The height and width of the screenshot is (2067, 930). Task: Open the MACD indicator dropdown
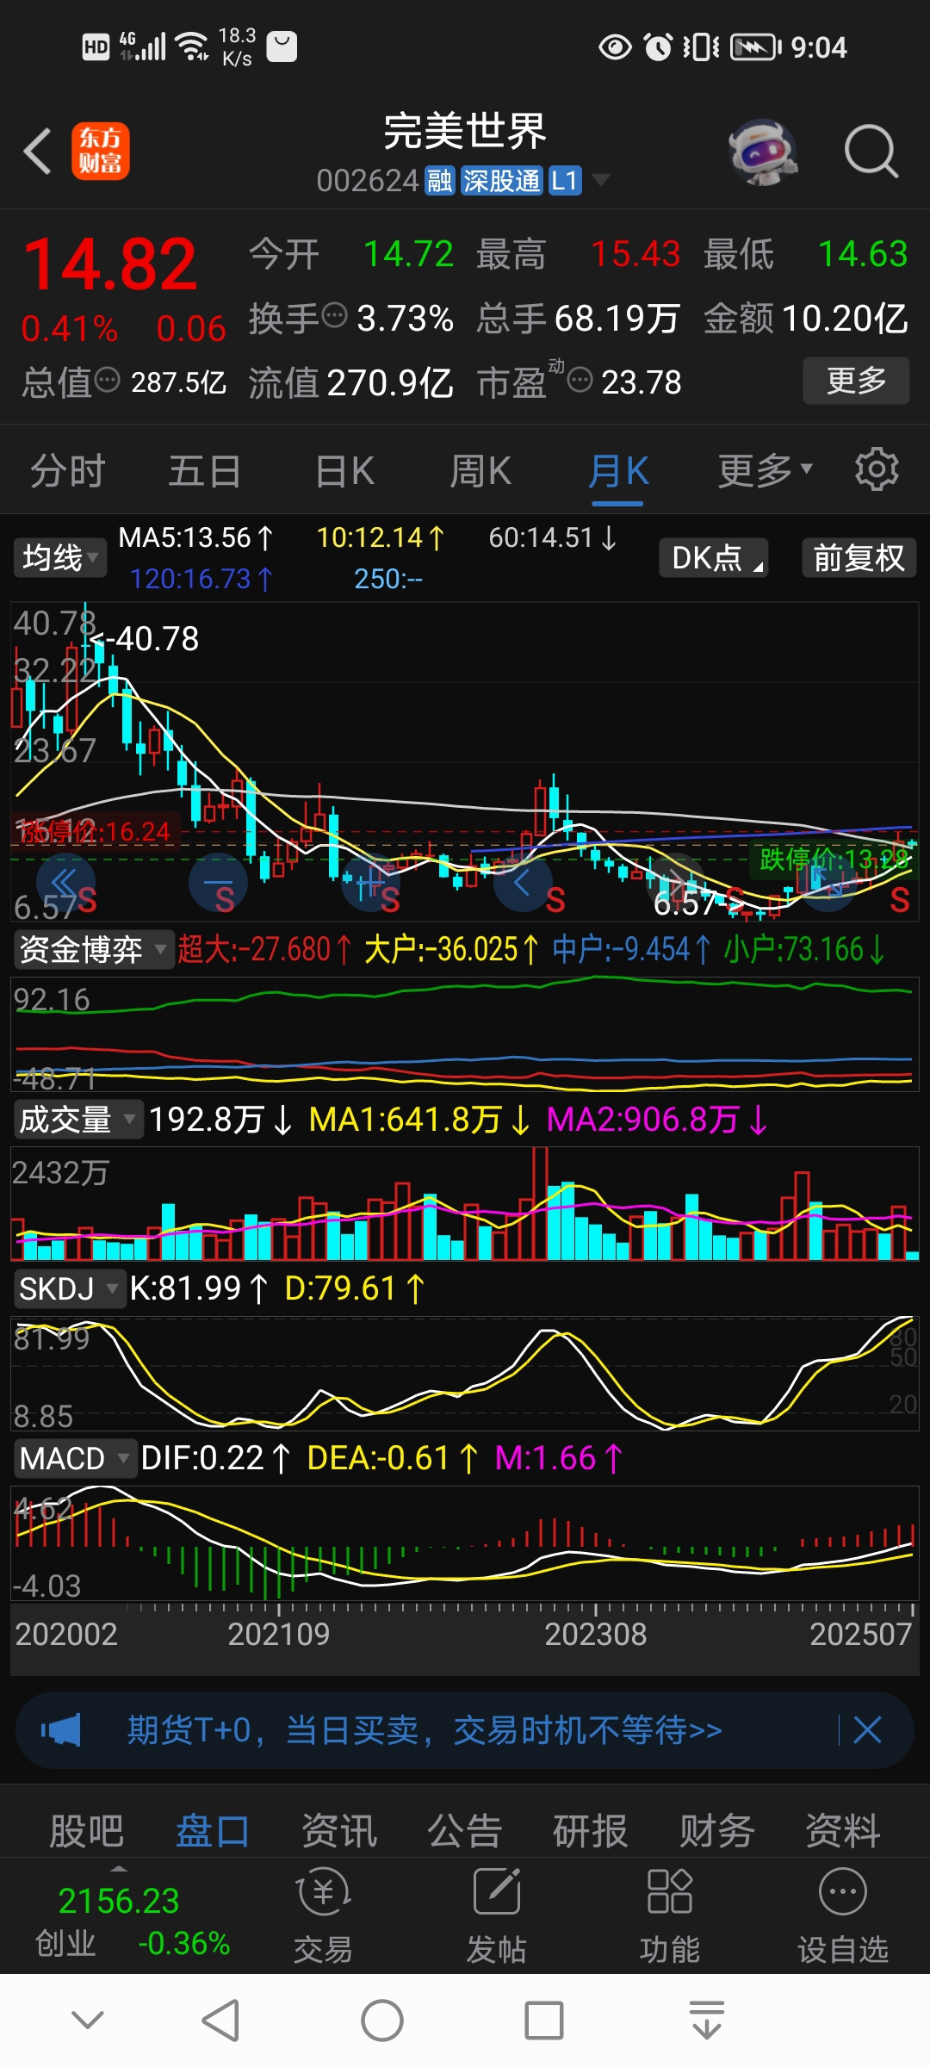(75, 1459)
